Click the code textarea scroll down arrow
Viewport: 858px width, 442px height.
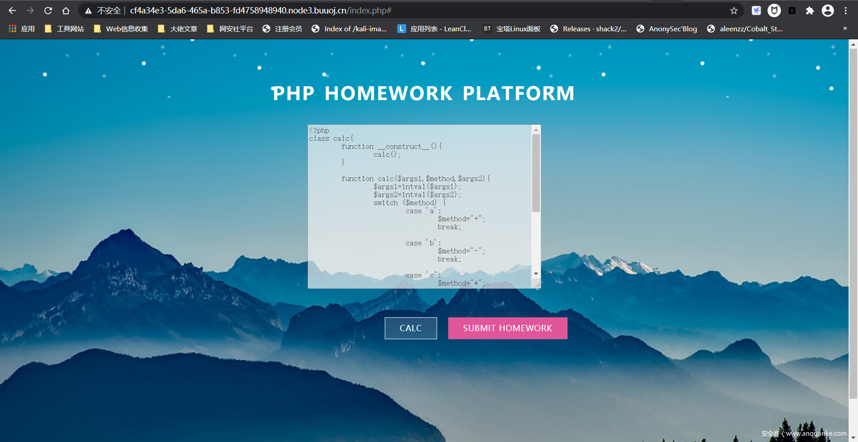click(536, 274)
